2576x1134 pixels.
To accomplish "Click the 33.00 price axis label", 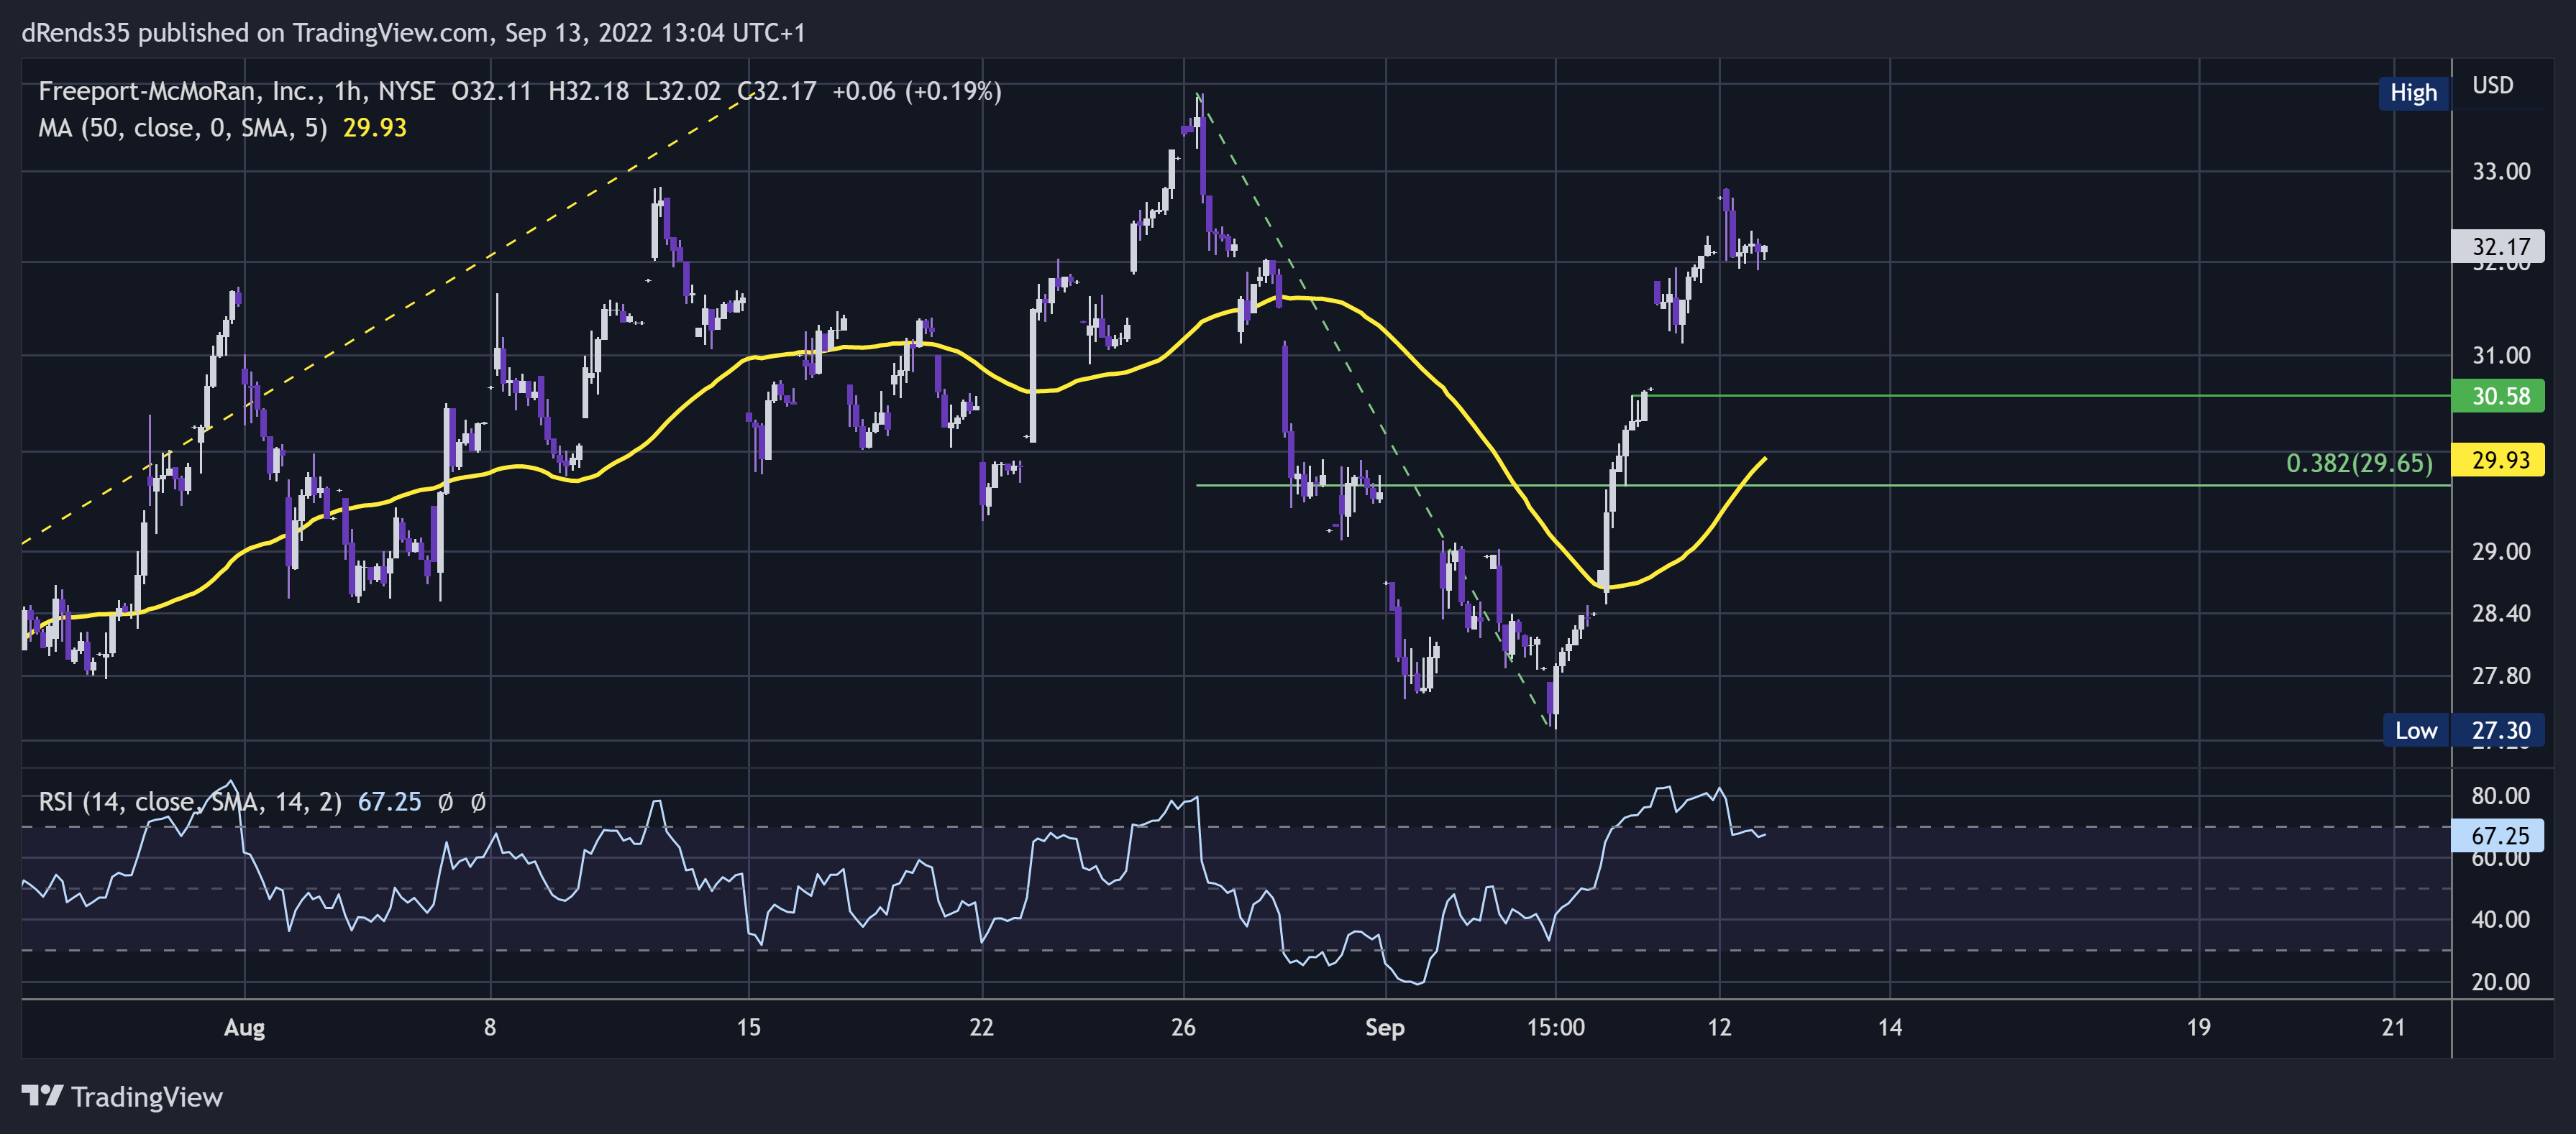I will [x=2501, y=172].
